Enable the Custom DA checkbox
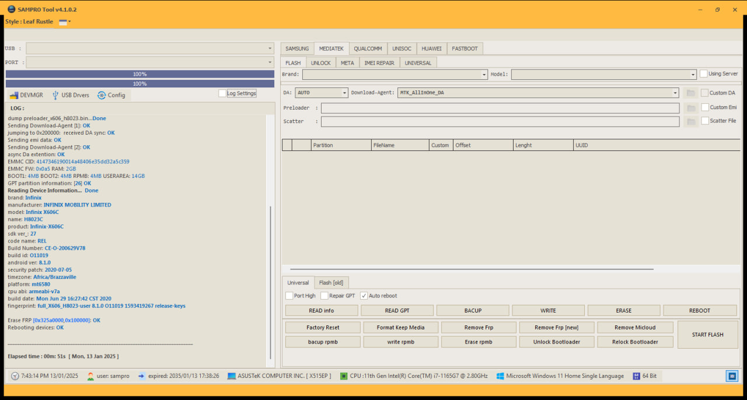Screen dimensions: 747x400 point(705,93)
